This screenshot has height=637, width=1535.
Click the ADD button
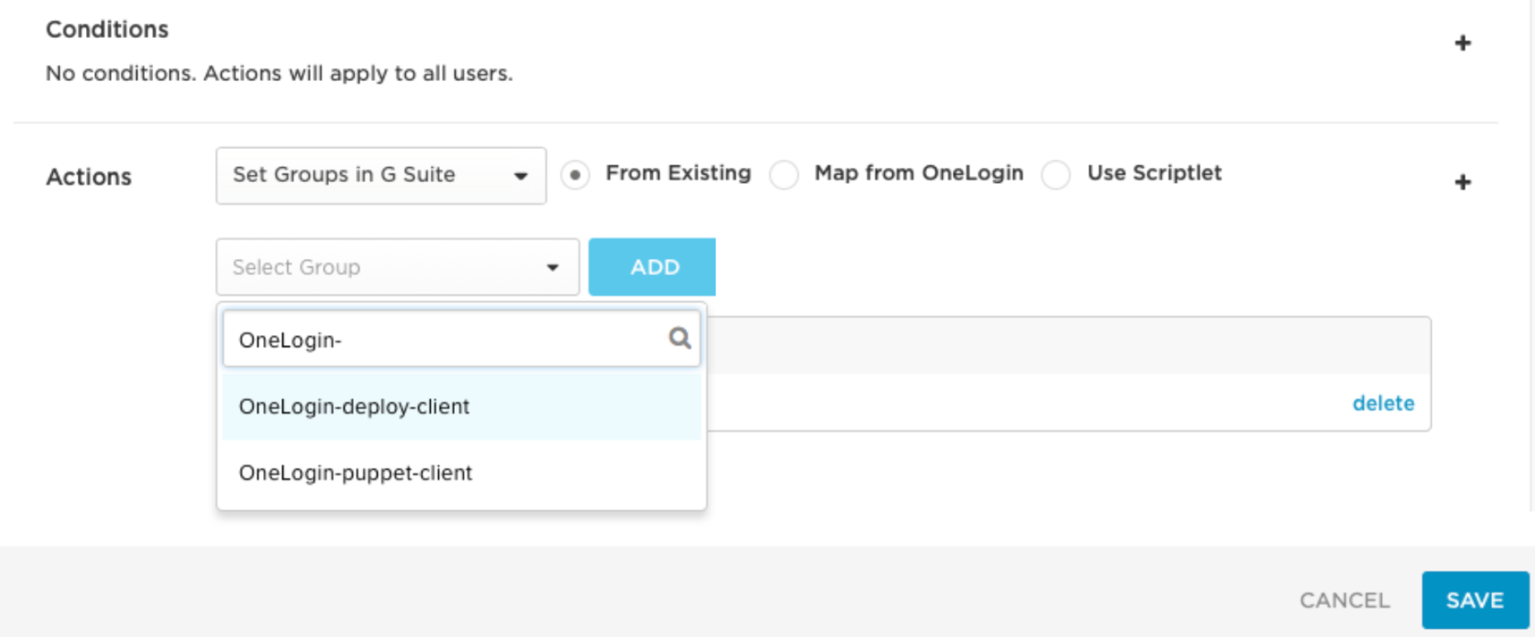pyautogui.click(x=653, y=267)
